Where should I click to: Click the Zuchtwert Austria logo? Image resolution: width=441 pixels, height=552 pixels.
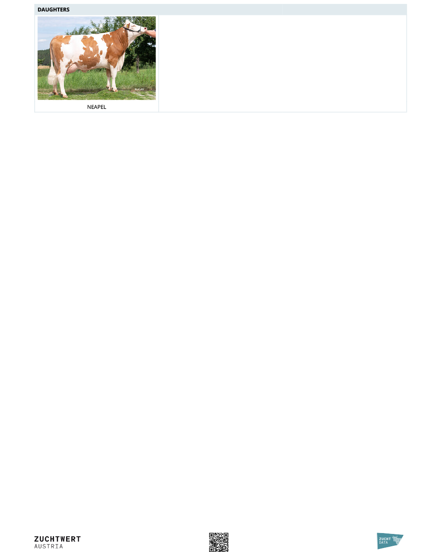click(x=58, y=542)
